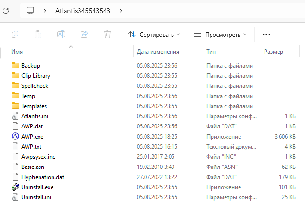Image resolution: width=305 pixels, height=209 pixels.
Task: Click the AWP.dat file icon
Action: [15, 126]
